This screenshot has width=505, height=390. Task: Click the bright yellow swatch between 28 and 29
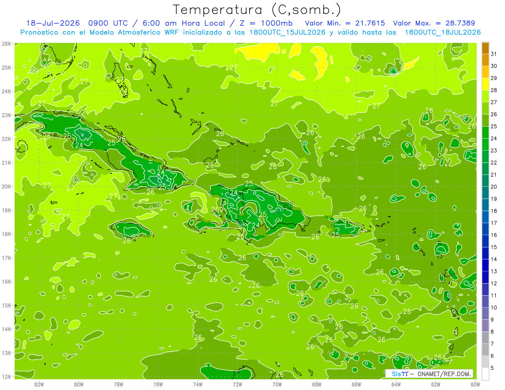[485, 84]
